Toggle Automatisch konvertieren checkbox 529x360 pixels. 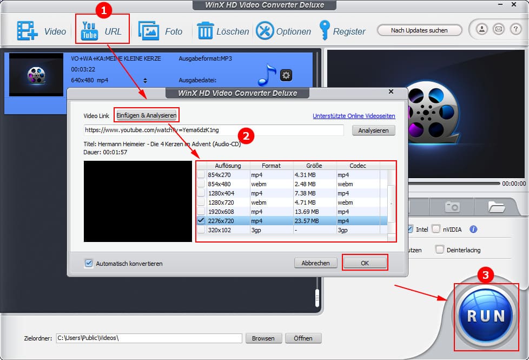(x=88, y=263)
